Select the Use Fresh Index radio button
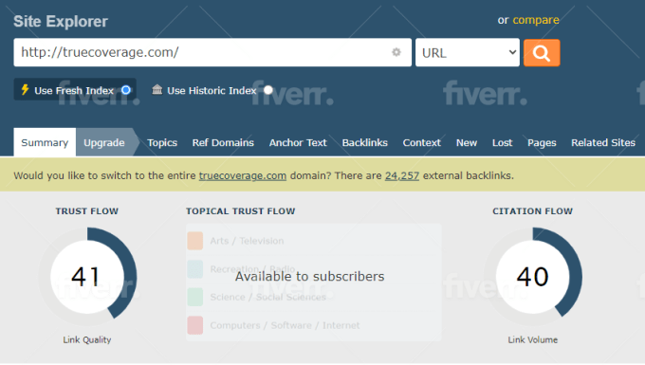645x365 pixels. [x=126, y=90]
